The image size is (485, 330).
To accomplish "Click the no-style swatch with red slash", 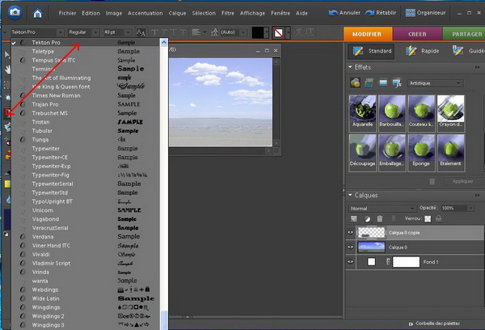I will [x=278, y=33].
